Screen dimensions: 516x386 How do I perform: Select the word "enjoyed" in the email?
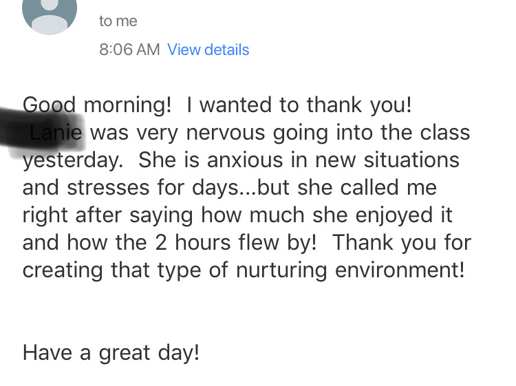394,215
